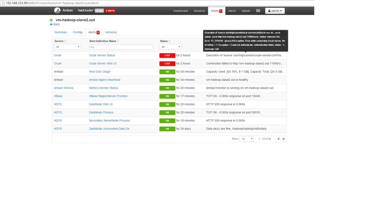The height and width of the screenshot is (210, 392).
Task: Click the Alert Definition Name filter field
Action: pyautogui.click(x=121, y=47)
